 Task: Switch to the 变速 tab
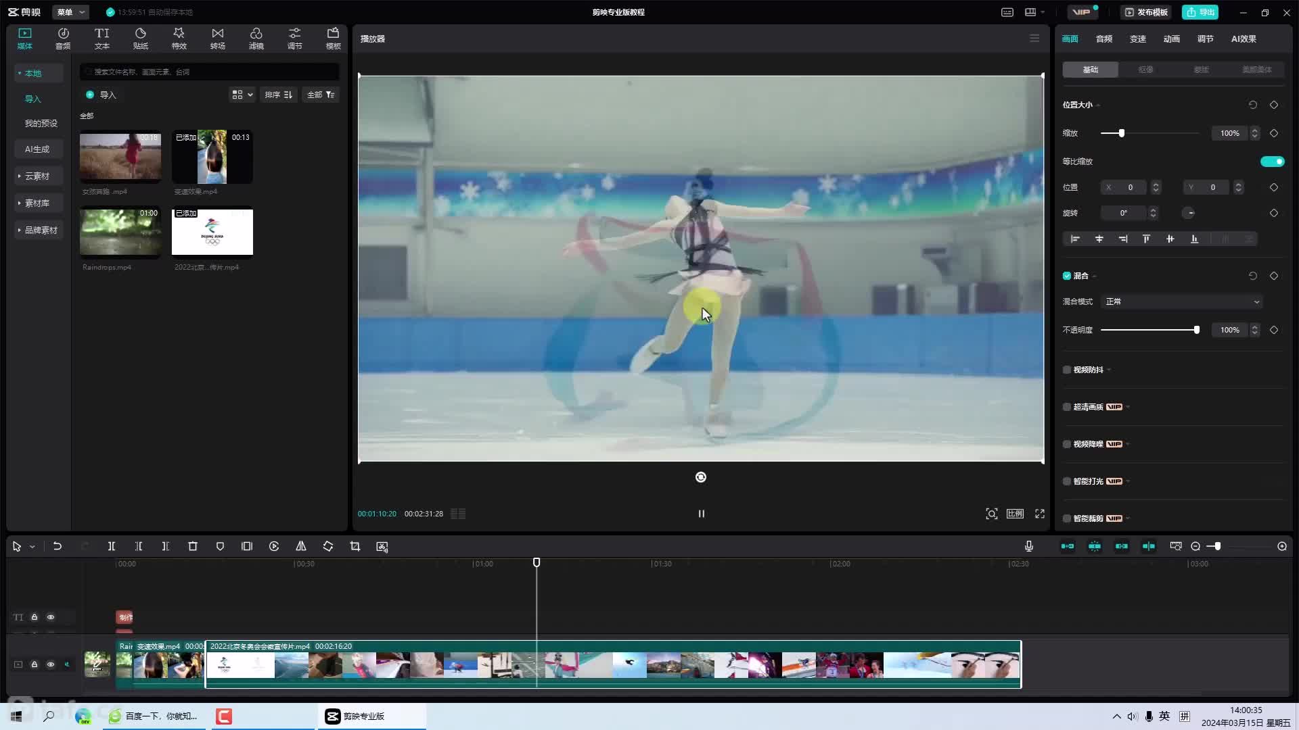click(1137, 39)
